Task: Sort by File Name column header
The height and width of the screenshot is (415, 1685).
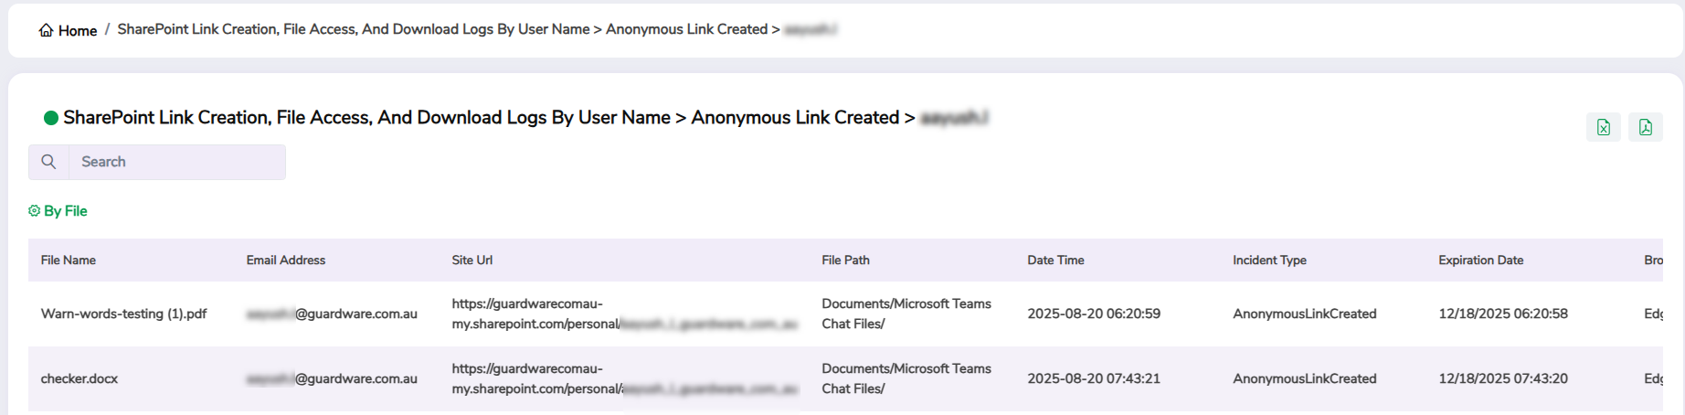Action: tap(69, 261)
